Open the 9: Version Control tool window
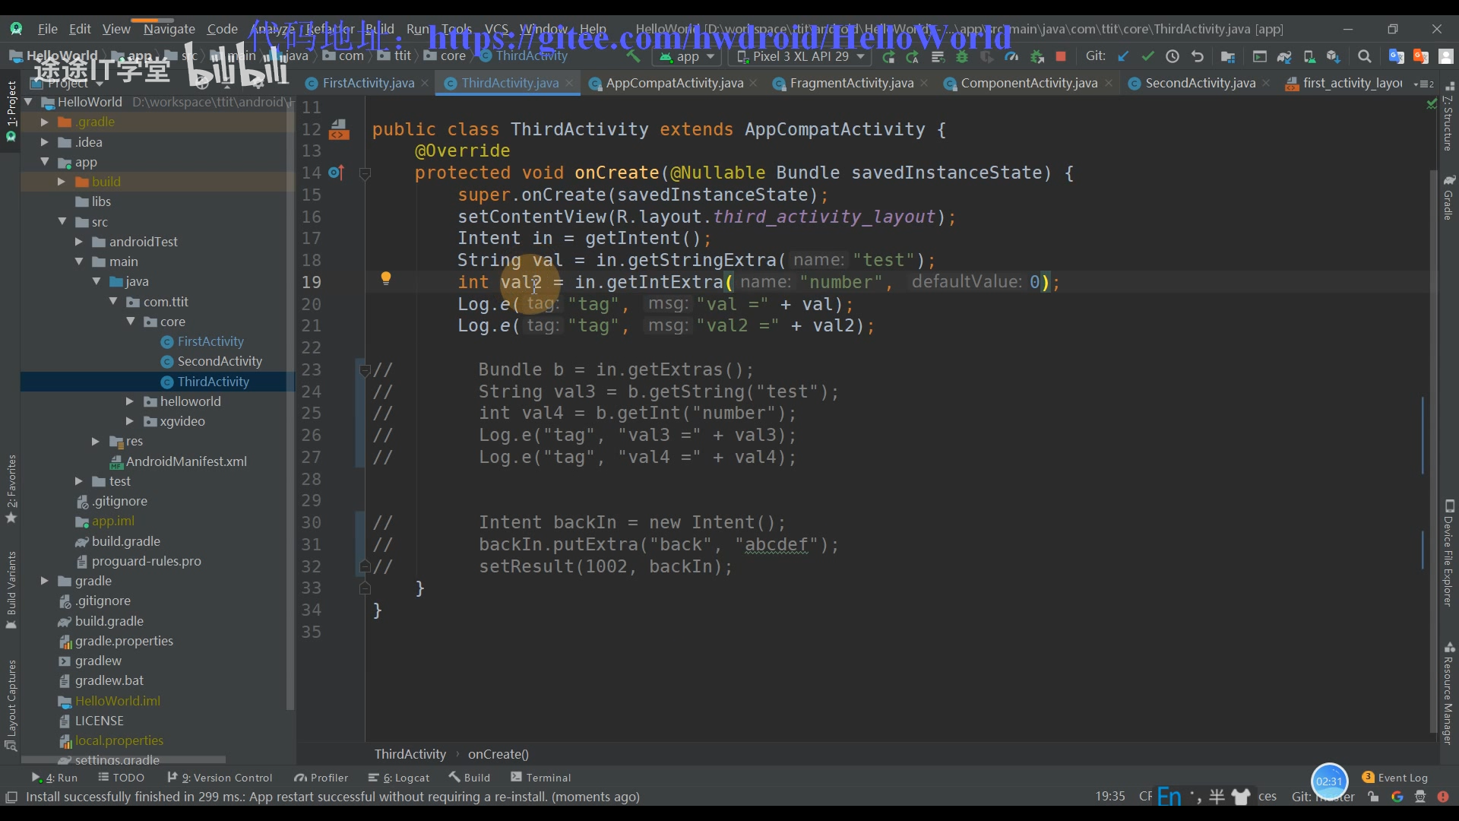The width and height of the screenshot is (1459, 821). [x=220, y=778]
